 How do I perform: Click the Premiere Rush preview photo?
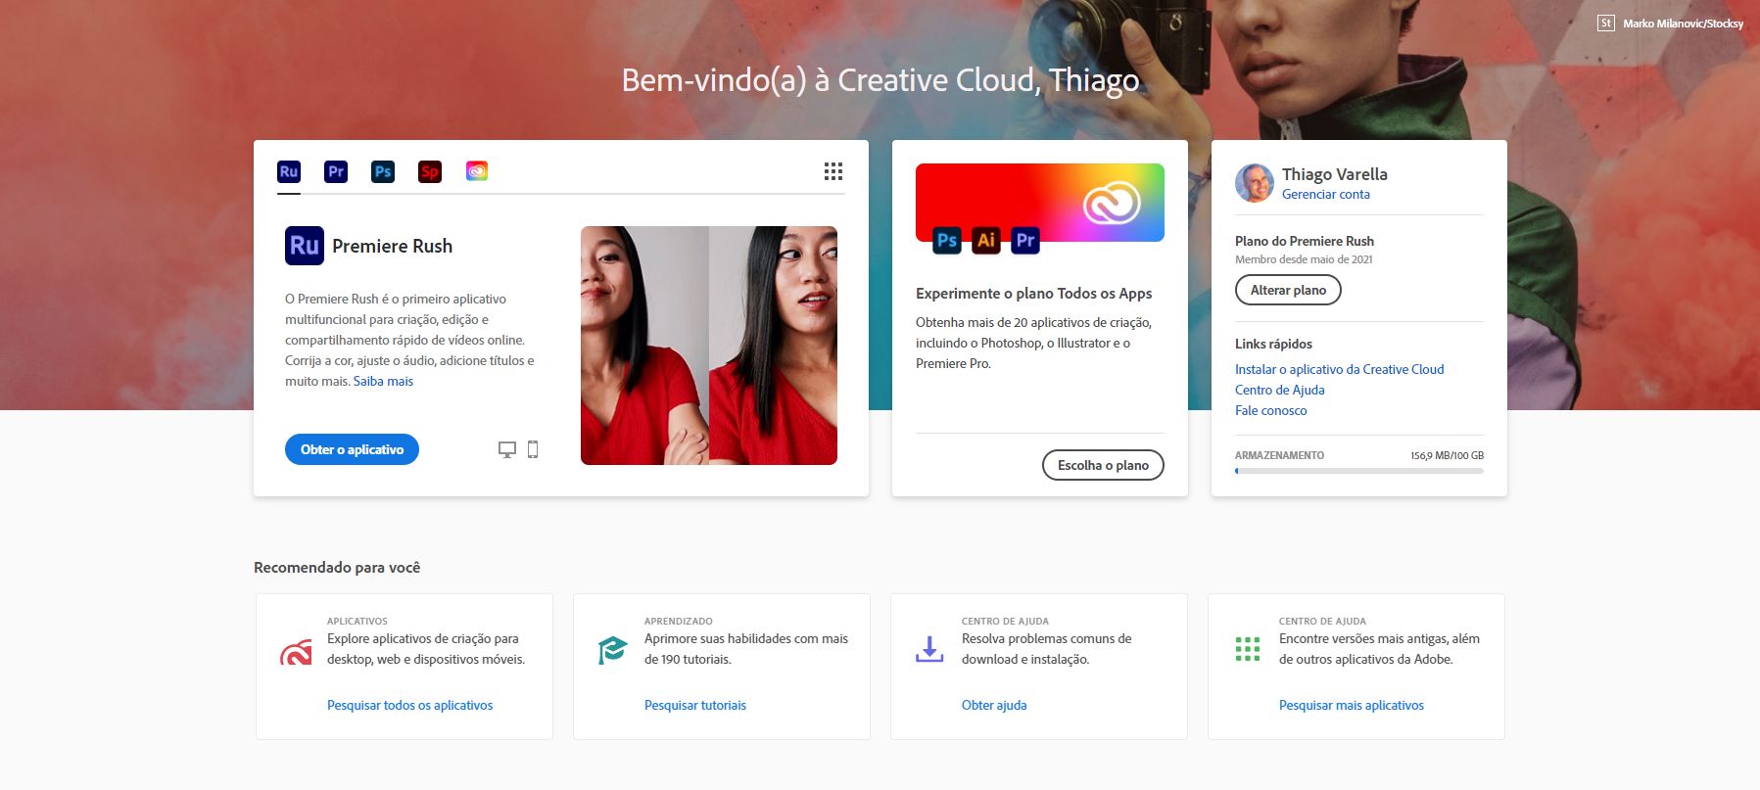[709, 346]
